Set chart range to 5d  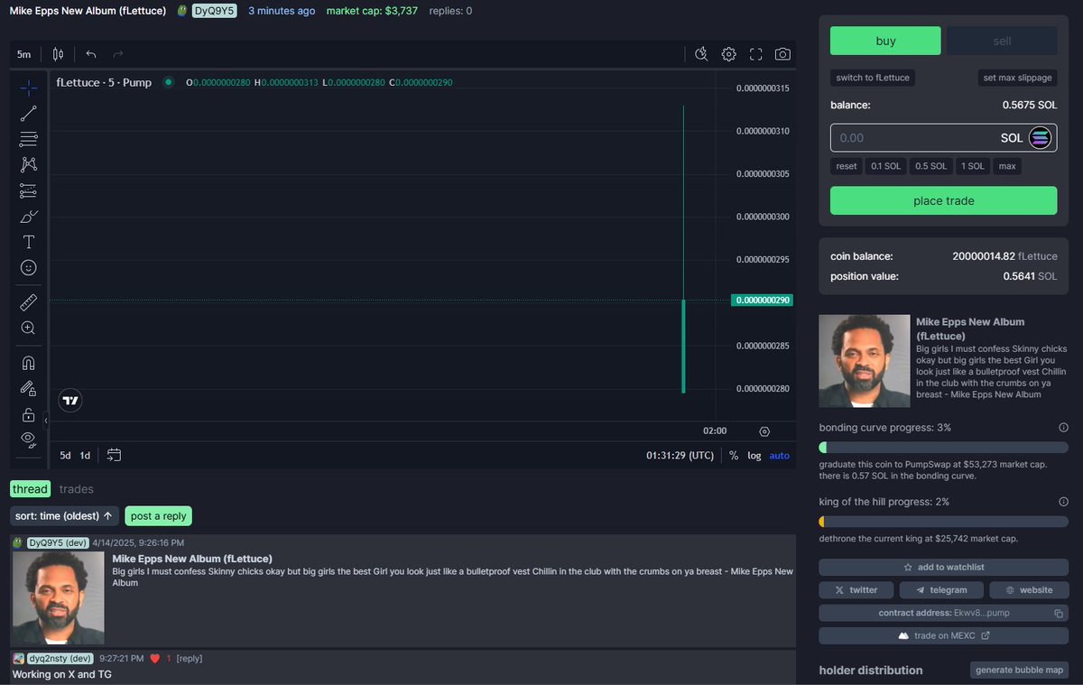pos(66,456)
